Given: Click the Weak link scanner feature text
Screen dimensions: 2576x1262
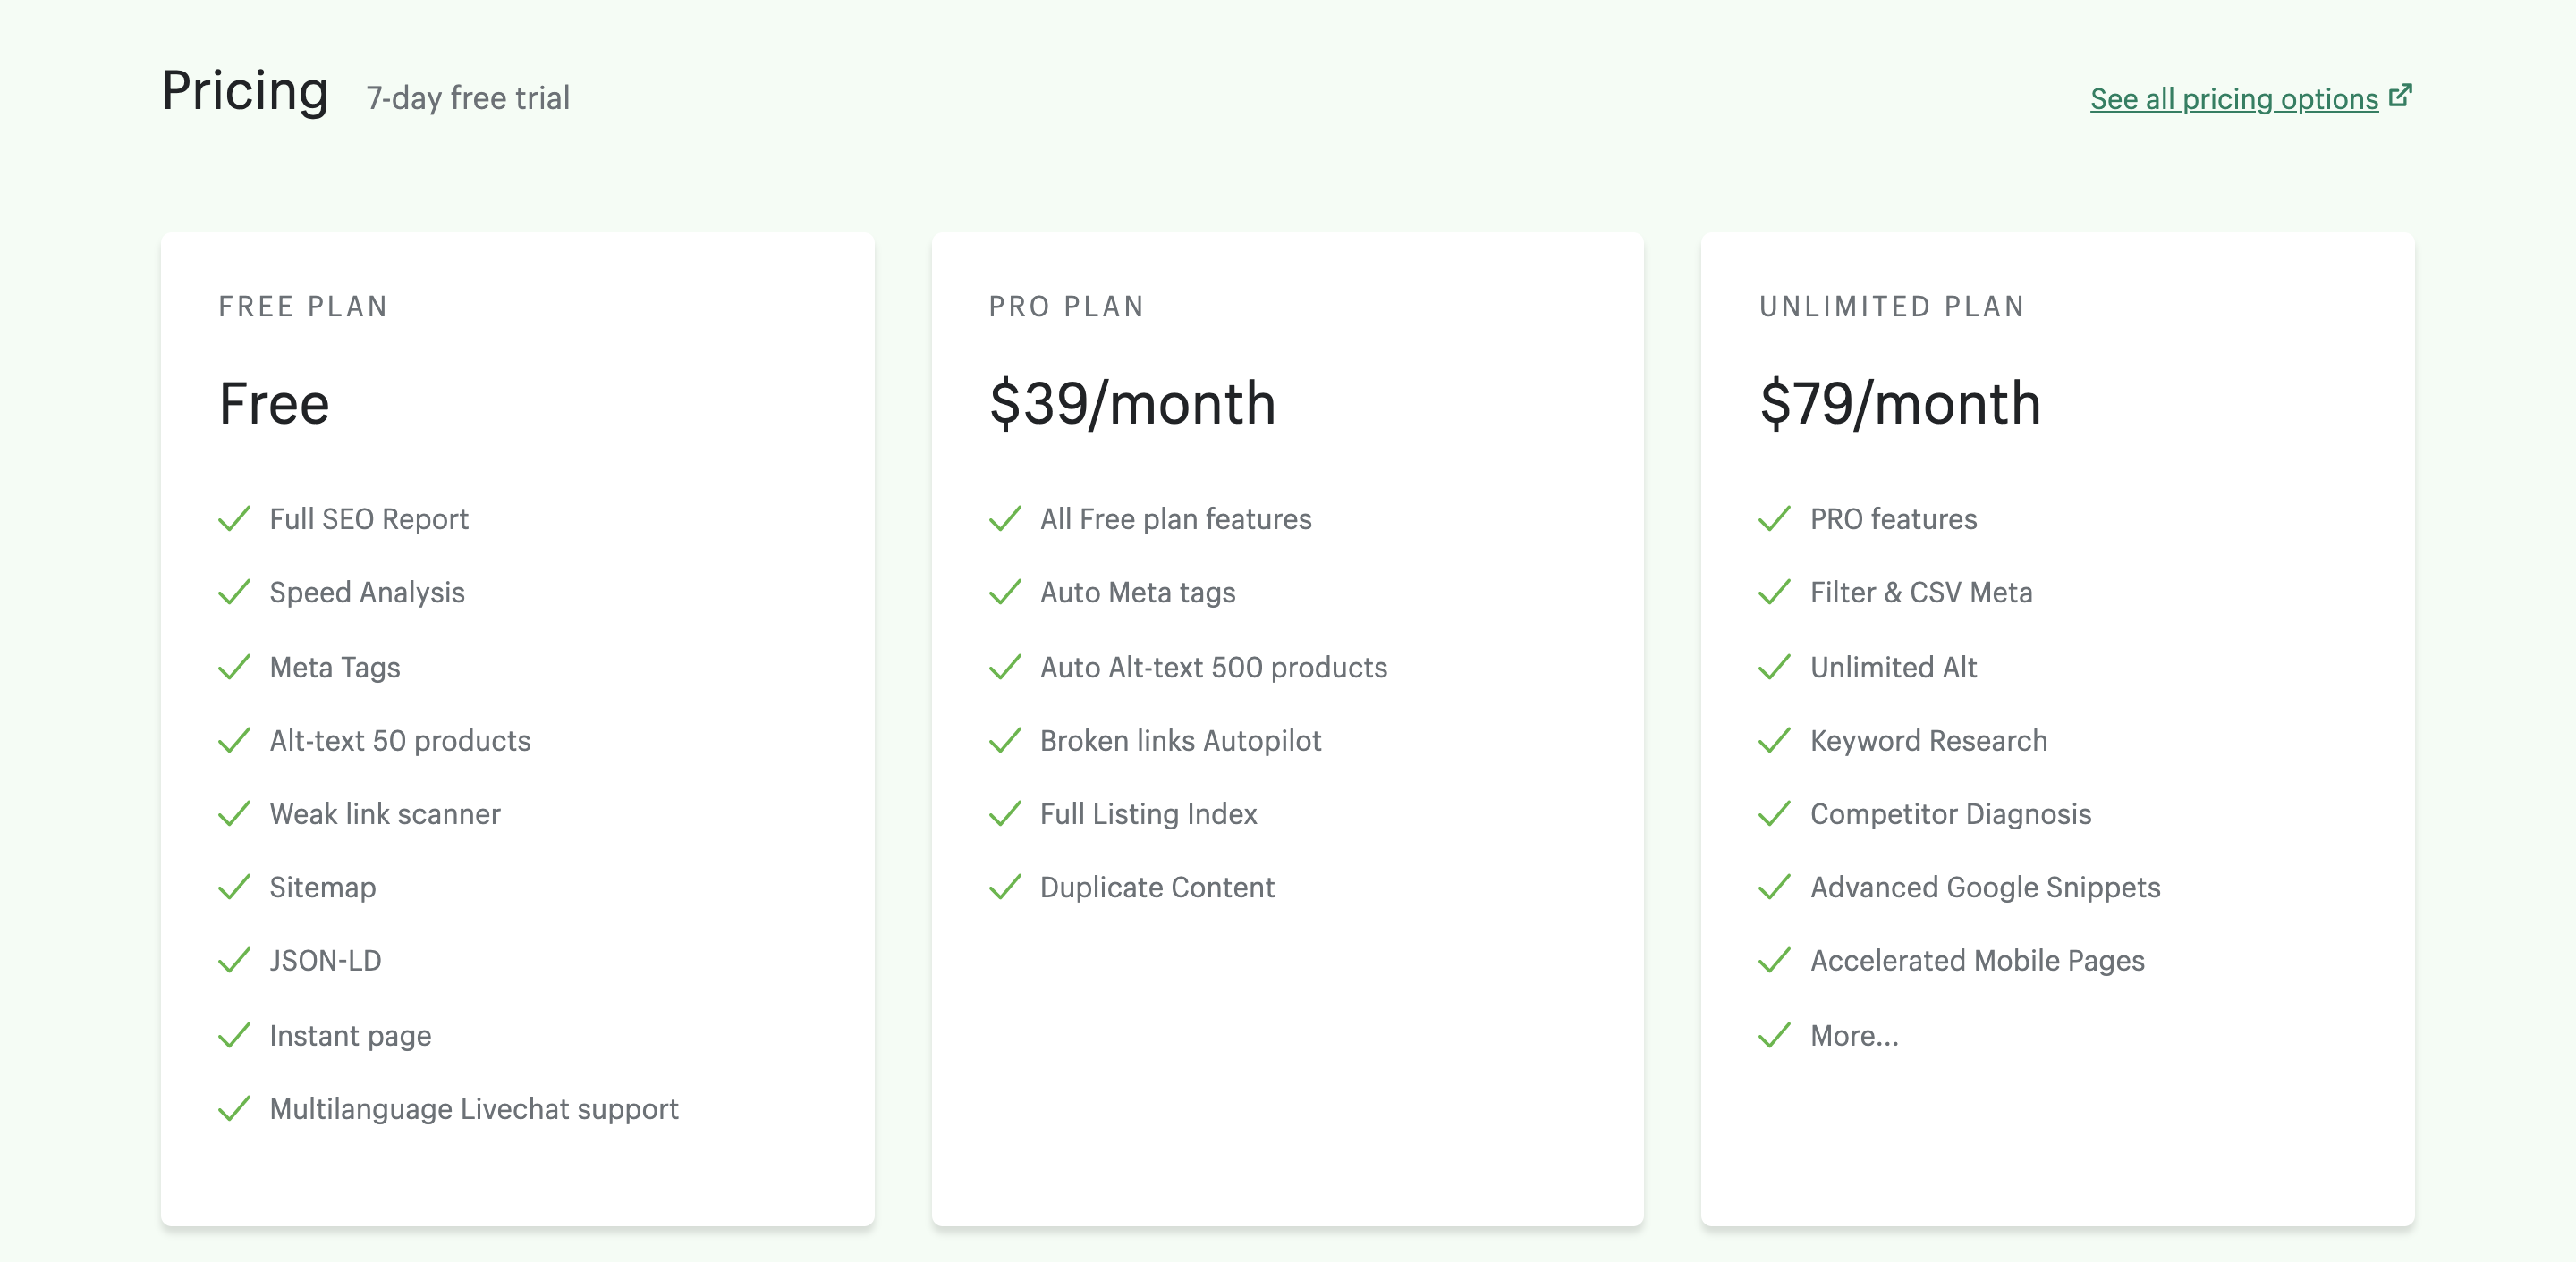Looking at the screenshot, I should [x=385, y=814].
